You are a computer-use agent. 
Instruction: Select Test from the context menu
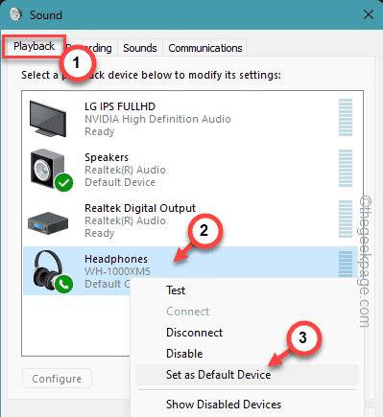(x=176, y=290)
